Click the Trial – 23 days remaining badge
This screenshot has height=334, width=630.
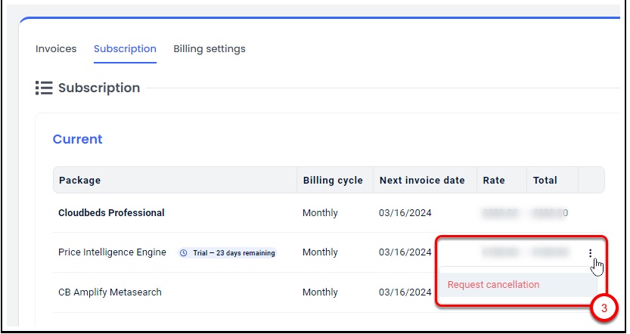coord(228,253)
